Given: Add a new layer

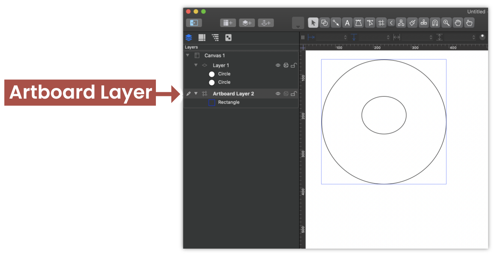Looking at the screenshot, I should (247, 23).
